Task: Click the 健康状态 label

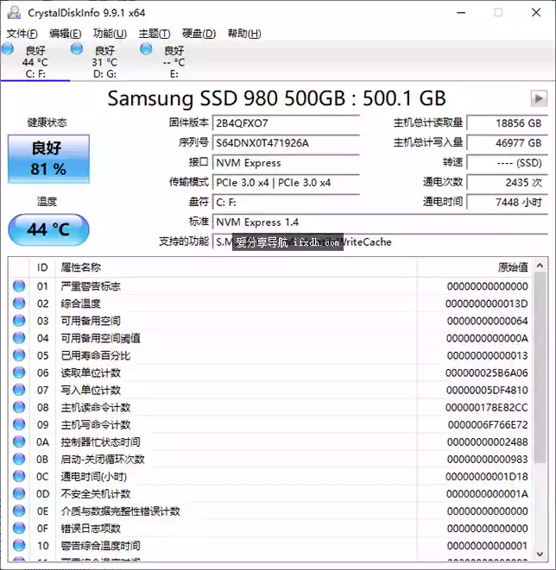Action: pos(47,122)
